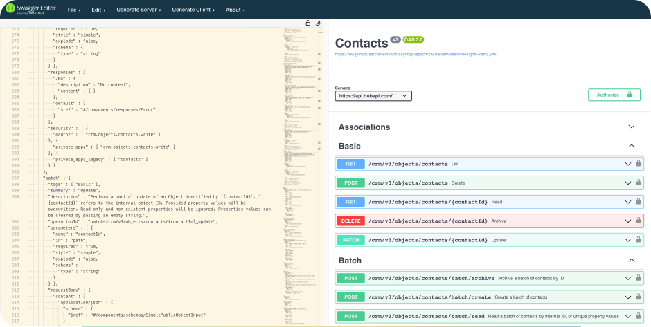Click "requestBody" key on line 612
This screenshot has height=327, width=651.
coord(64,290)
